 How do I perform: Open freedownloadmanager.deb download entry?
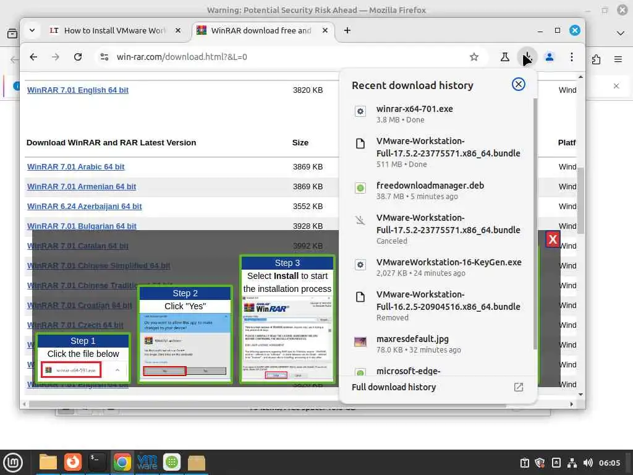438,190
